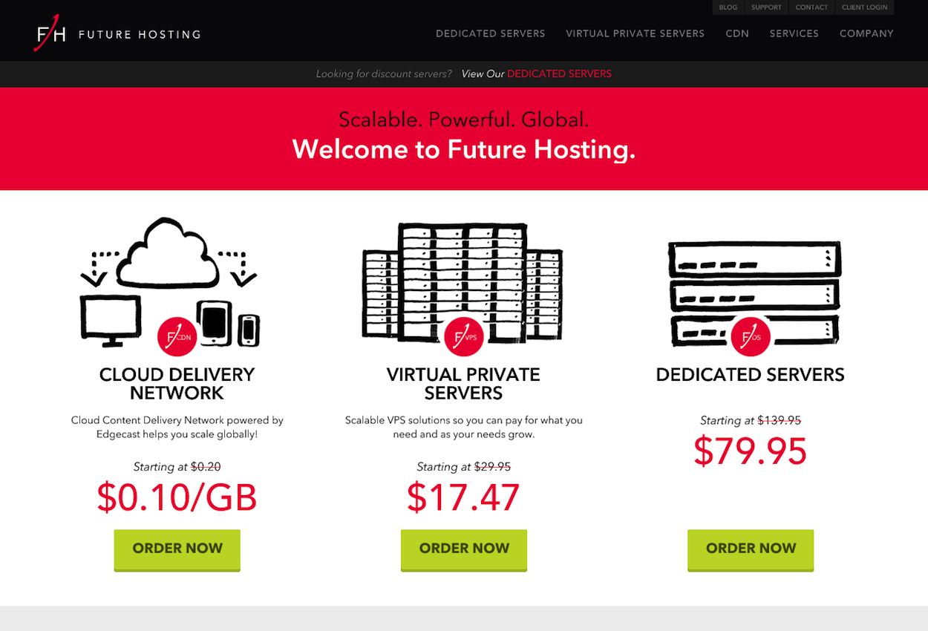Image resolution: width=928 pixels, height=631 pixels.
Task: Order the Cloud Delivery Network at $0.10/GB
Action: pyautogui.click(x=177, y=549)
